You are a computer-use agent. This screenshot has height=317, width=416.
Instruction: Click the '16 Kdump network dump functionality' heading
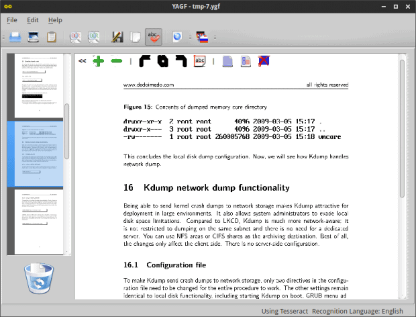[x=207, y=187]
